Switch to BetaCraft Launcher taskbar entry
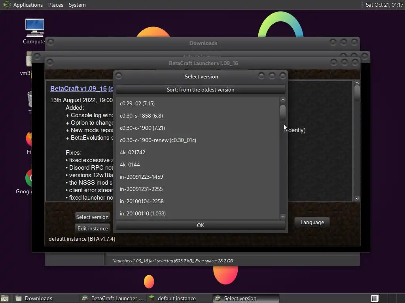405x303 pixels. pos(113,298)
